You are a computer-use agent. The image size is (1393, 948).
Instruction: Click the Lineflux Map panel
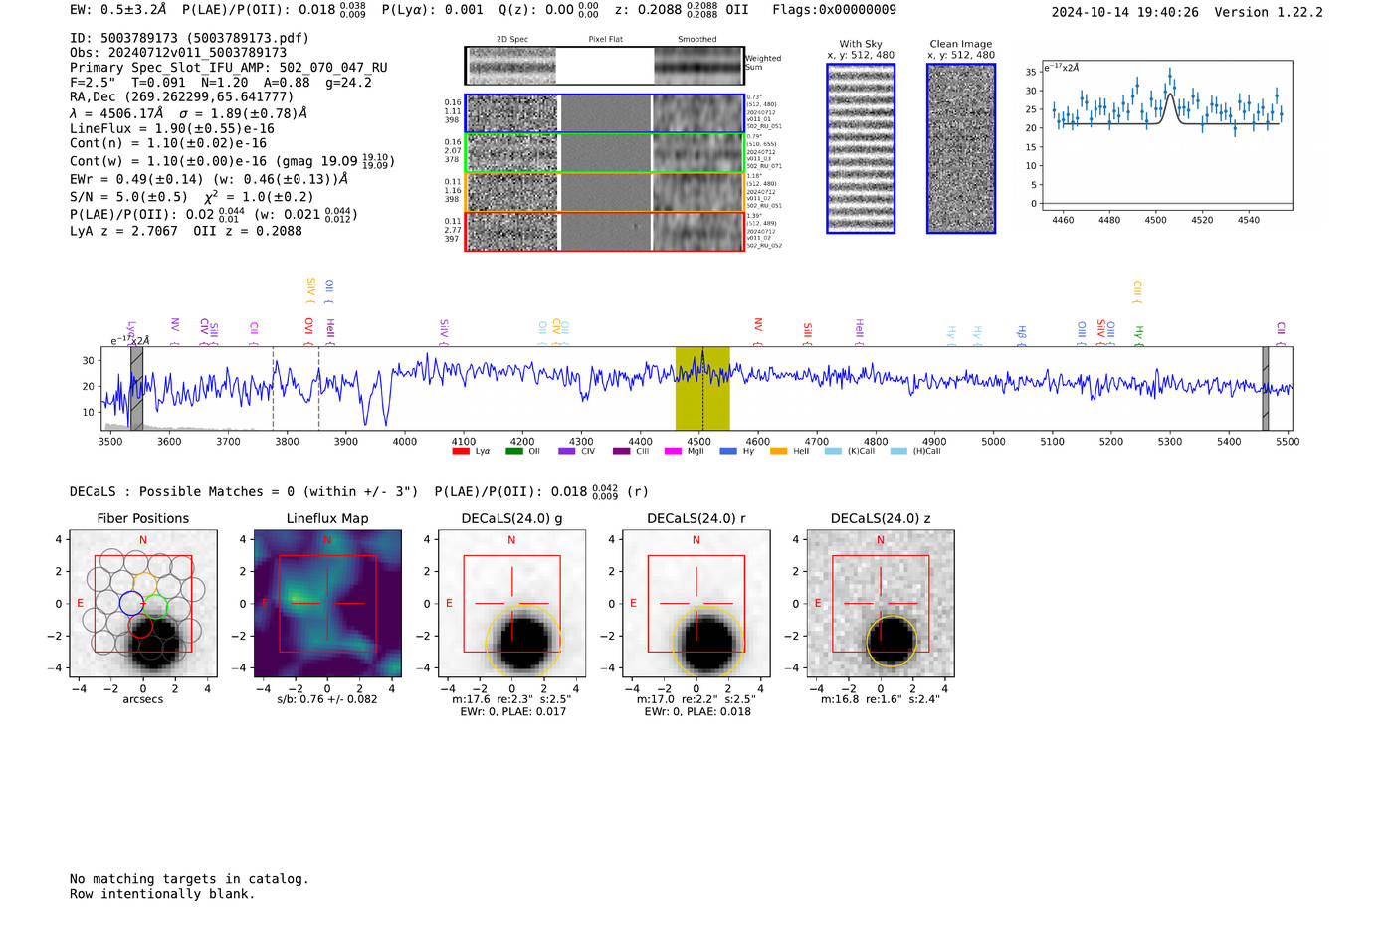(327, 603)
